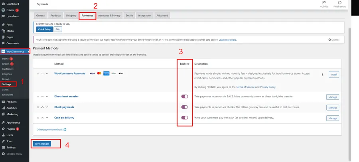
Task: Click the Quick Setup button
Action: tap(44, 30)
